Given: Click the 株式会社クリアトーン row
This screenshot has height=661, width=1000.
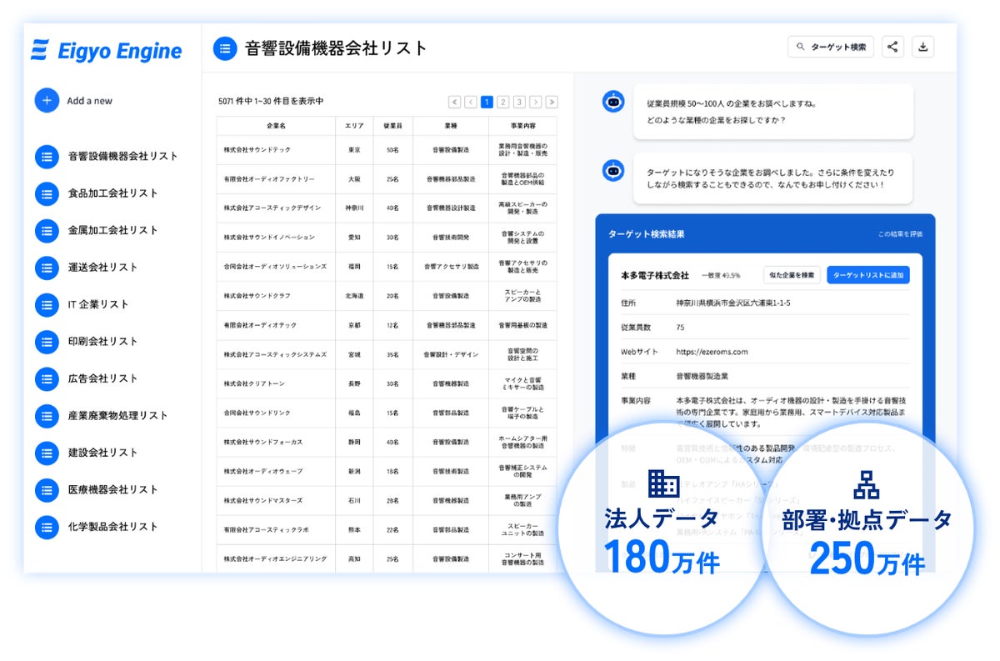Looking at the screenshot, I should point(387,383).
